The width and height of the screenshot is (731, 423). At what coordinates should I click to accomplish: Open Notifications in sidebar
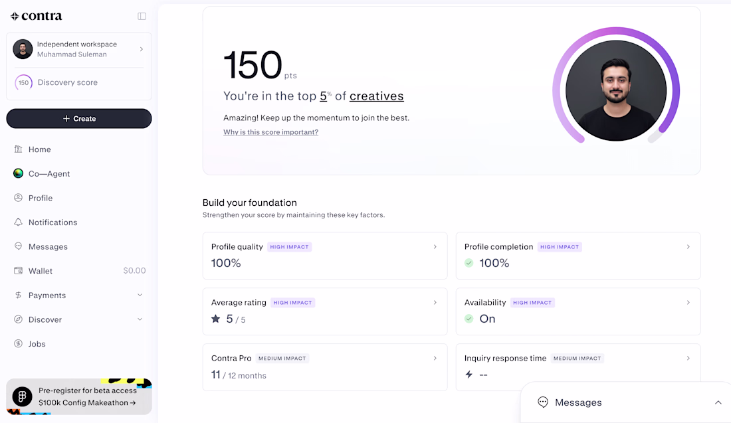coord(52,222)
